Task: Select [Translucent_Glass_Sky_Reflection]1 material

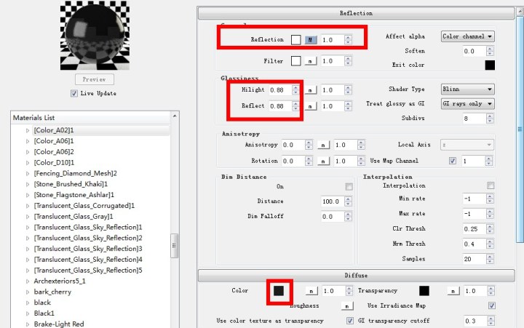Action: [88, 228]
